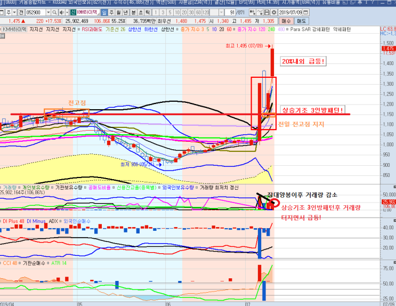Click the save chart floppy icon
Screen dimensions: 396x306
(266, 12)
